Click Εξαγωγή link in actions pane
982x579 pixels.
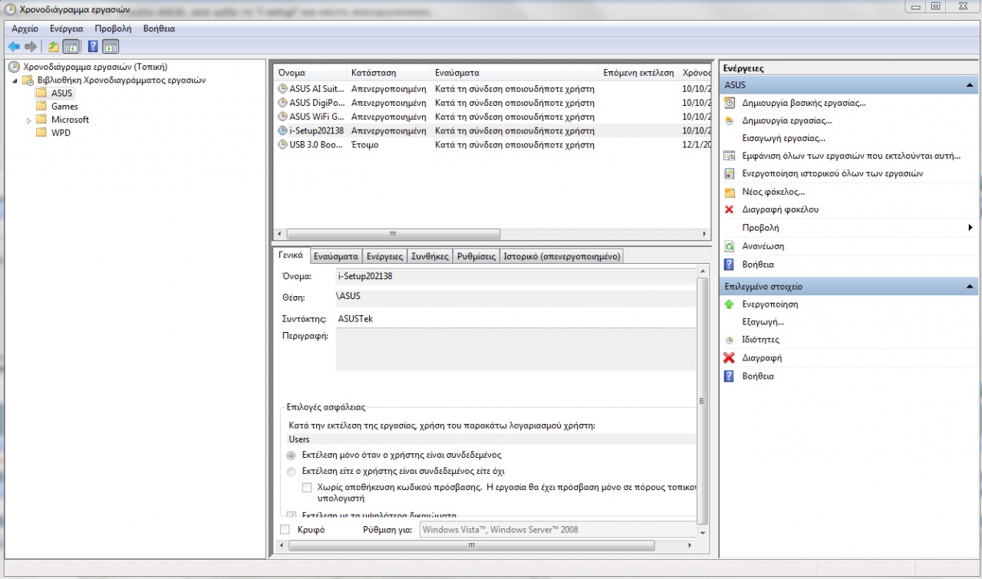click(763, 322)
